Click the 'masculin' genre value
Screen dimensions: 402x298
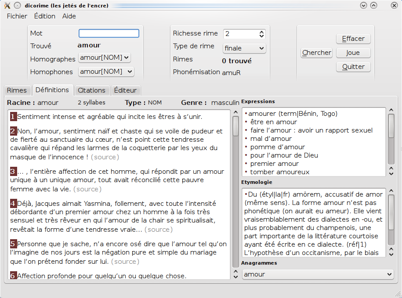225,103
